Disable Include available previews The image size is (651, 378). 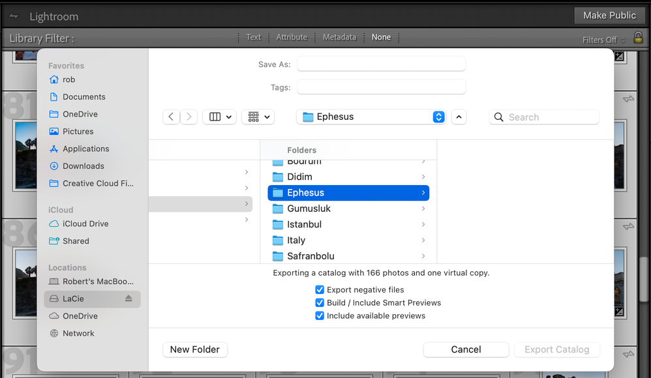coord(320,316)
